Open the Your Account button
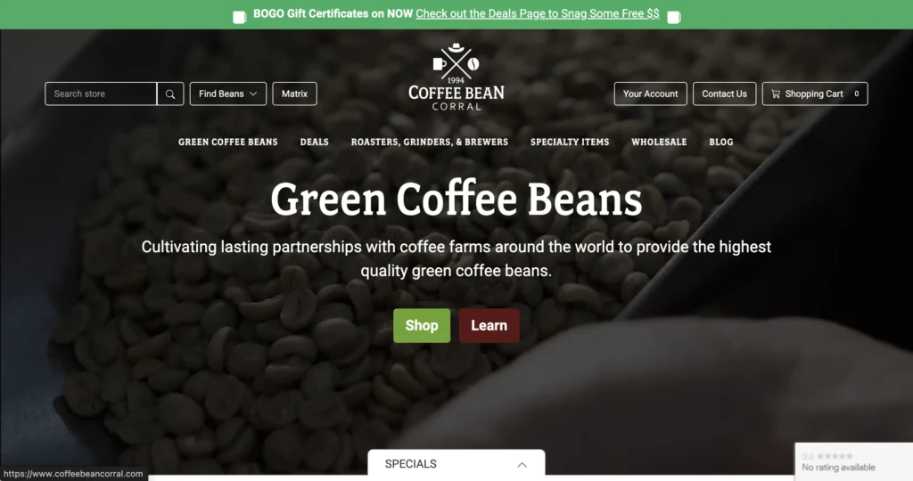This screenshot has width=913, height=481. [650, 94]
